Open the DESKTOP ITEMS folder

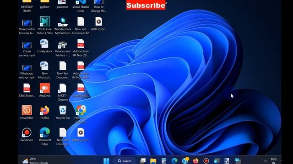[x=27, y=6]
